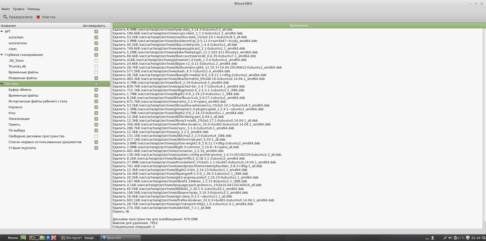Select Временные файлы under Система
486x241 pixels.
[x=23, y=96]
